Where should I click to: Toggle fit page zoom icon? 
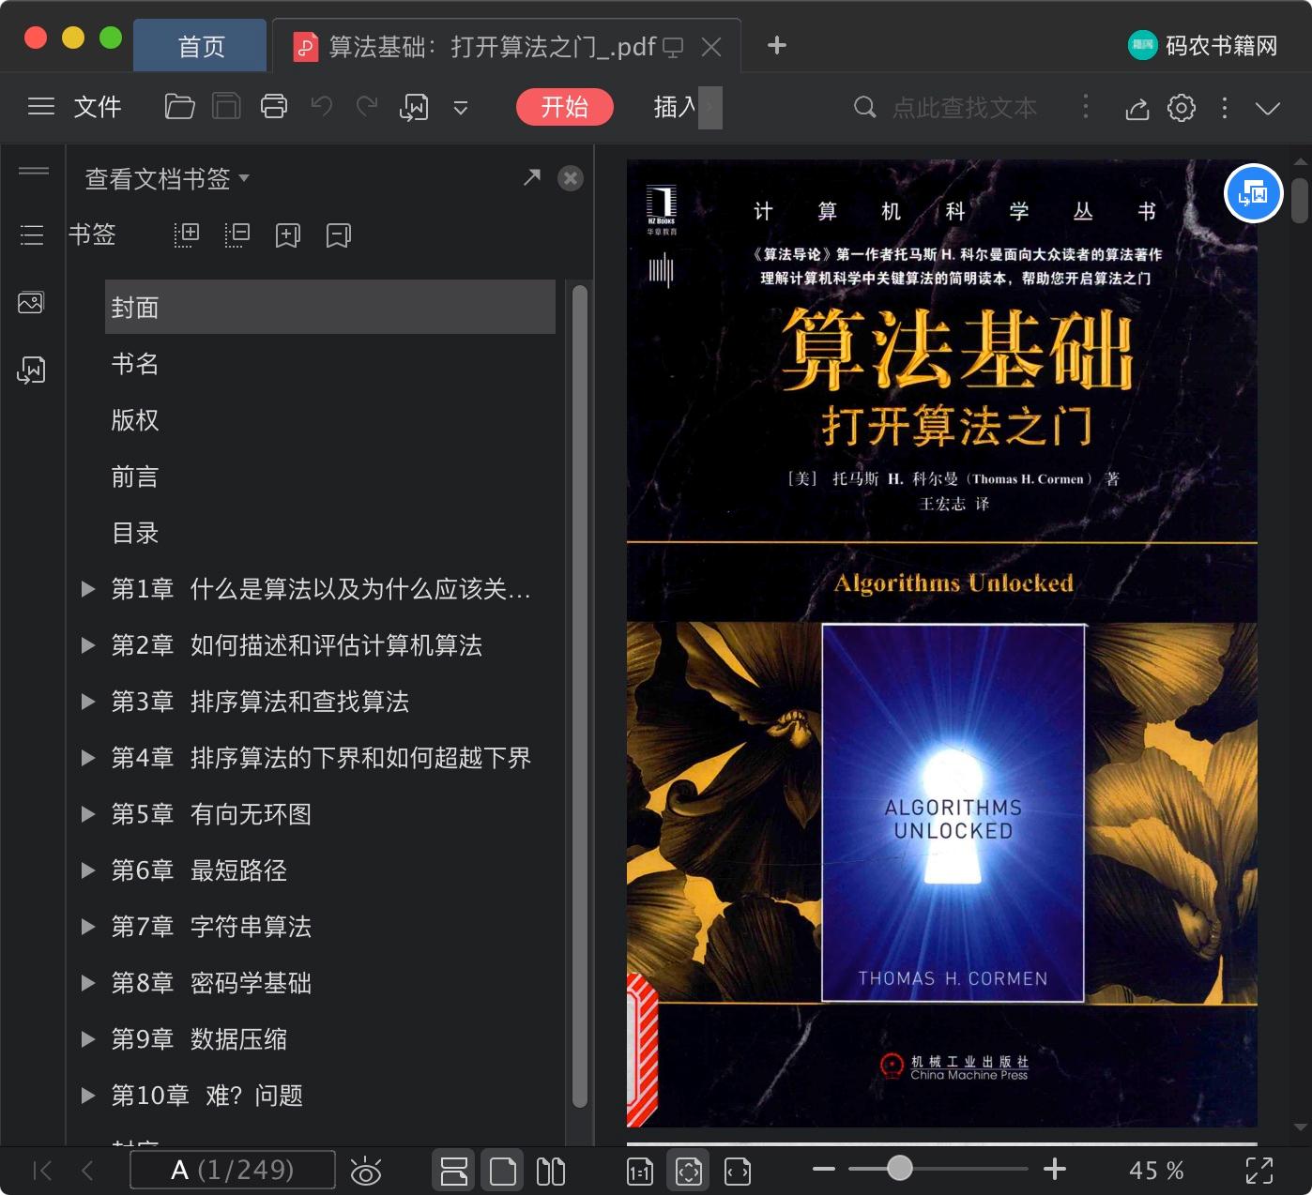coord(689,1171)
